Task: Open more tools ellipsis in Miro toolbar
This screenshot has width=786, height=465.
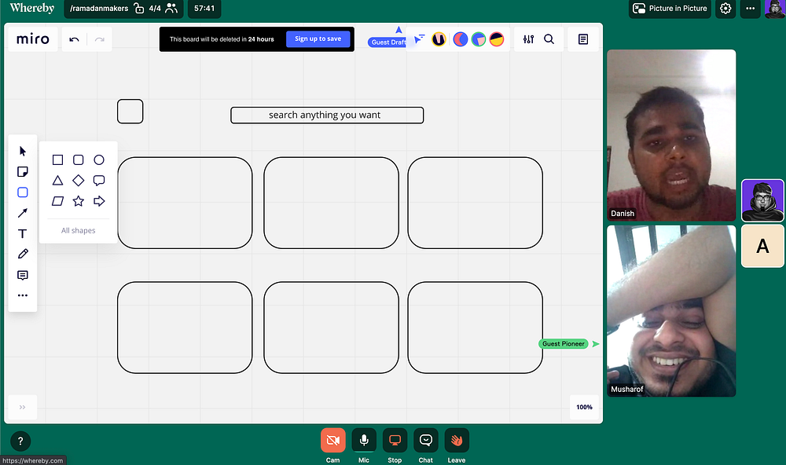Action: pyautogui.click(x=23, y=295)
